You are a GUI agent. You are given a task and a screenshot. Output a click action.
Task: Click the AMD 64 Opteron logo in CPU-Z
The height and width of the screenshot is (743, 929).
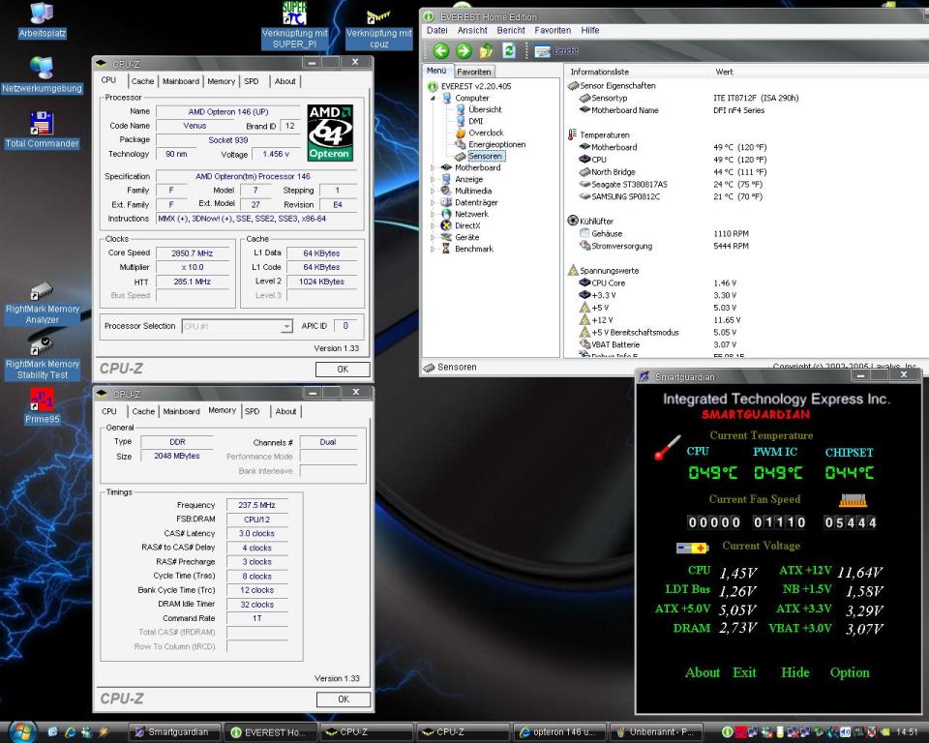330,133
